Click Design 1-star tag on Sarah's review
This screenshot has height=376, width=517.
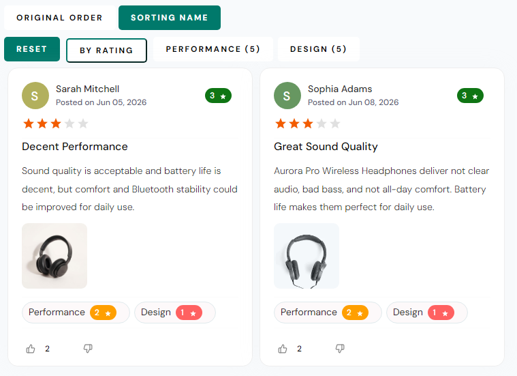tap(175, 313)
